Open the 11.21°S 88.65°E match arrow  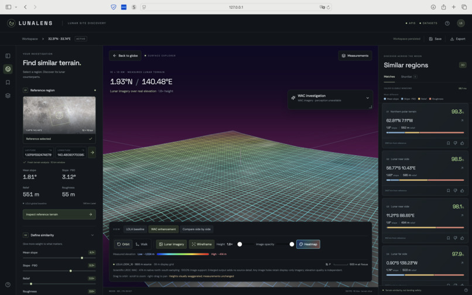(462, 215)
